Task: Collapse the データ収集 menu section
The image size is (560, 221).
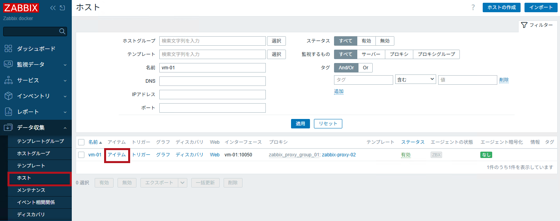Action: pyautogui.click(x=35, y=127)
